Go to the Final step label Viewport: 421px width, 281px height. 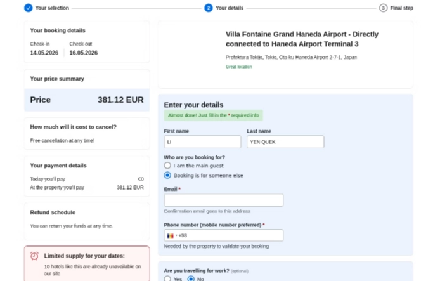click(x=401, y=8)
